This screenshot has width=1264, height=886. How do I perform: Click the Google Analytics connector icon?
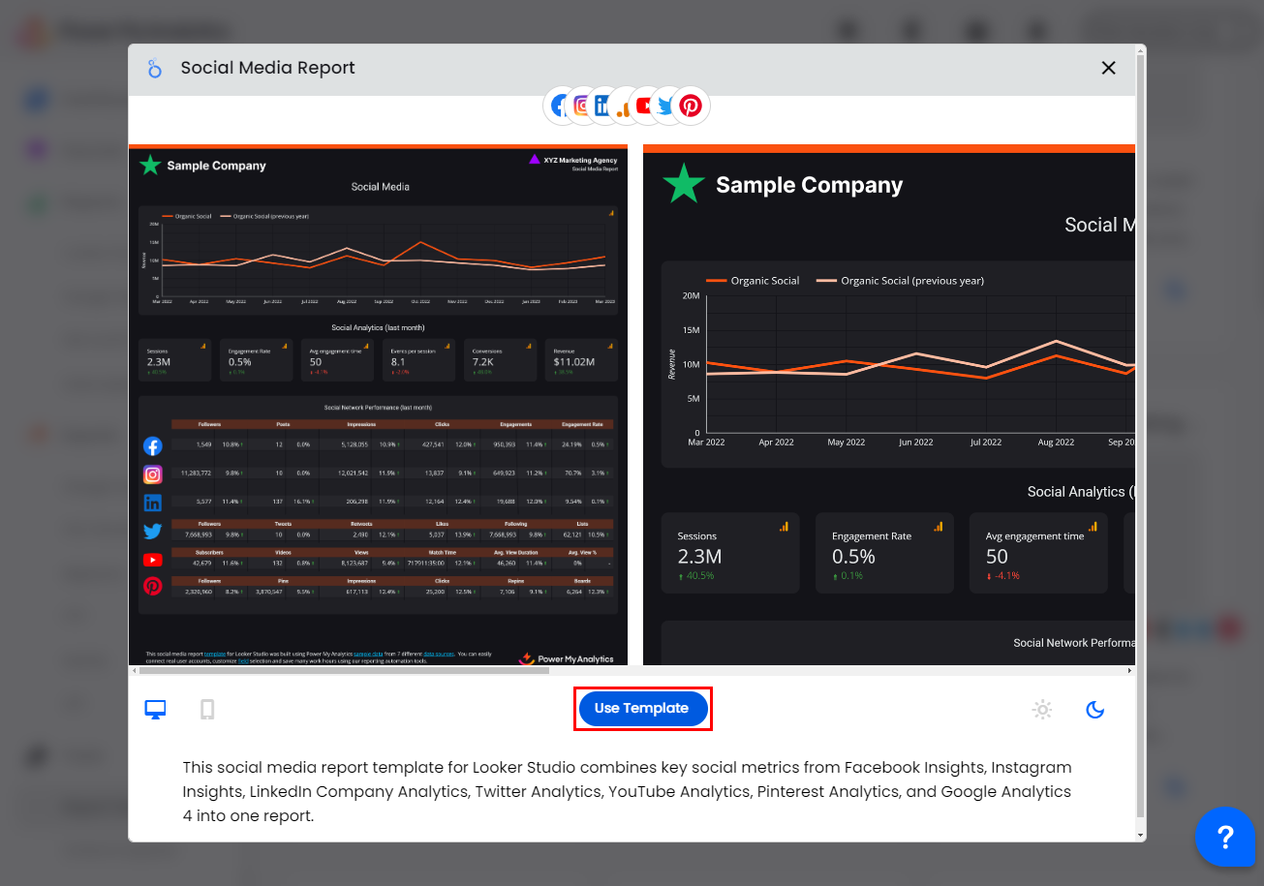[x=624, y=107]
